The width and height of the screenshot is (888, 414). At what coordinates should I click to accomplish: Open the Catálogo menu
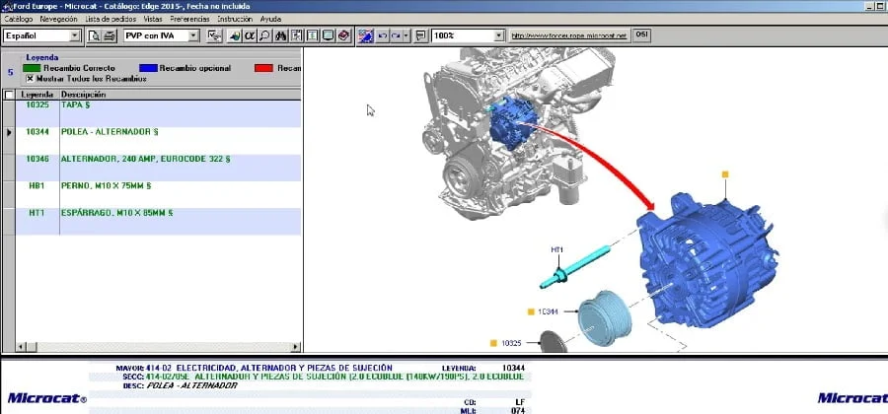(19, 19)
